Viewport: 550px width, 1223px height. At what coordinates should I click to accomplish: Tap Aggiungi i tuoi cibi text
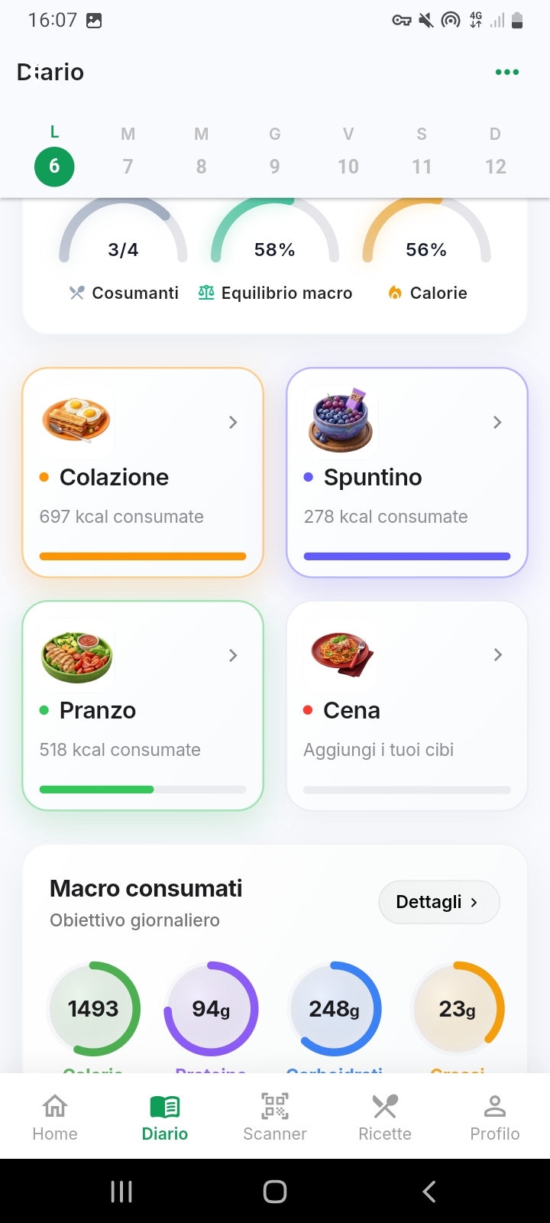pyautogui.click(x=379, y=750)
